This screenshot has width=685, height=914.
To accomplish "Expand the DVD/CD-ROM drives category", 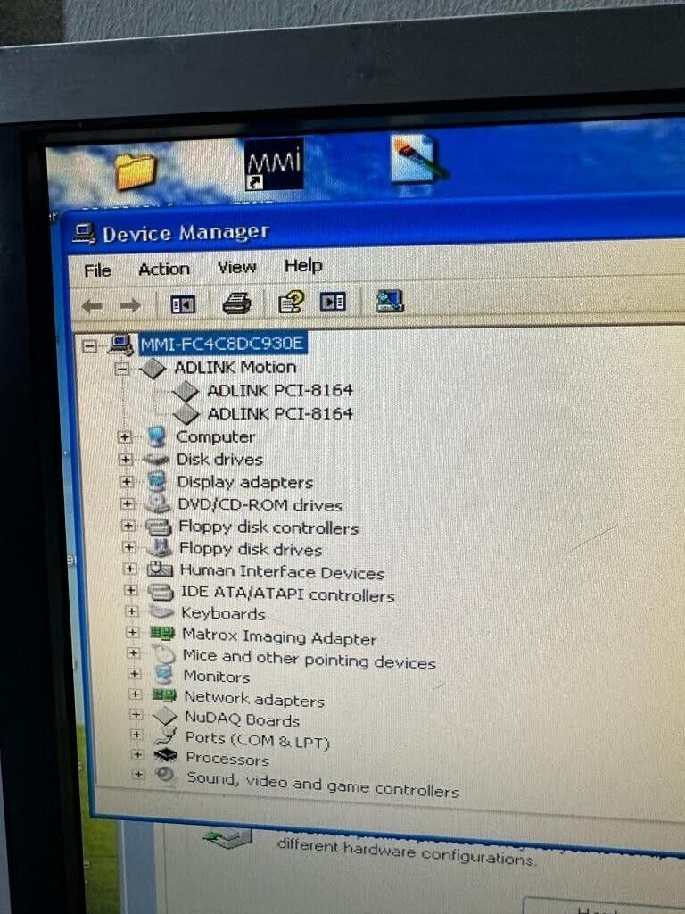I will tap(128, 503).
